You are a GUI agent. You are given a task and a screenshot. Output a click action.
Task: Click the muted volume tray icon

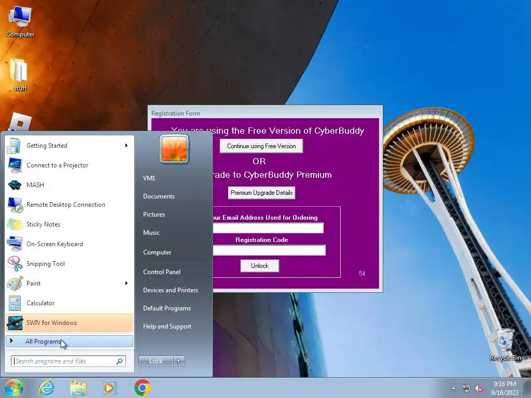point(479,389)
